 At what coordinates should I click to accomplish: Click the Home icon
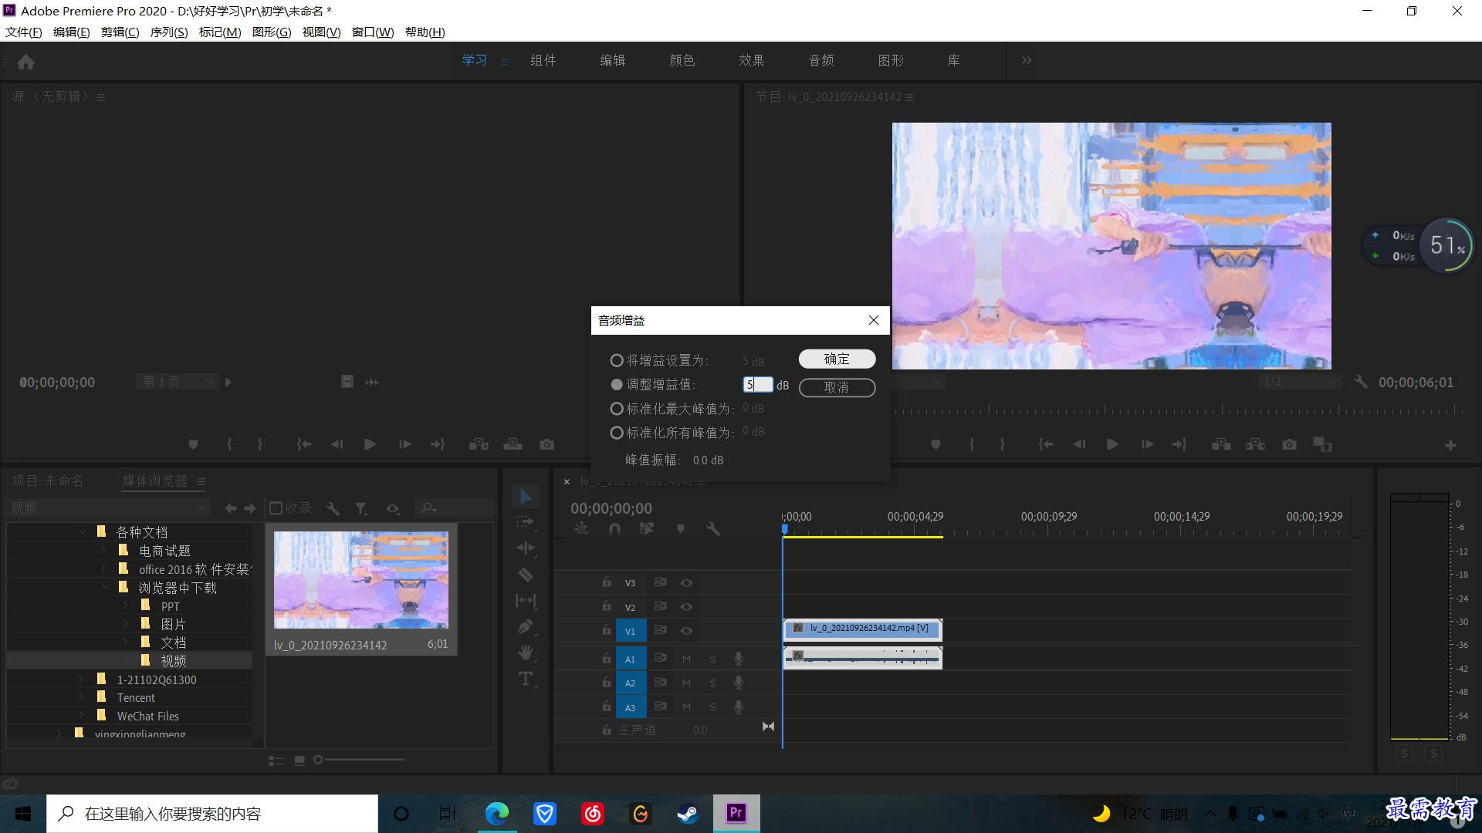coord(25,62)
